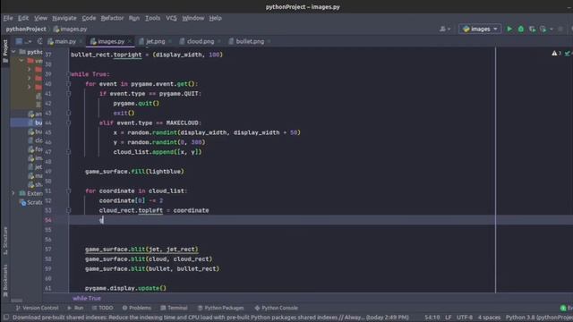This screenshot has height=322, width=573.
Task: Open the TODO tool window
Action: 102,308
